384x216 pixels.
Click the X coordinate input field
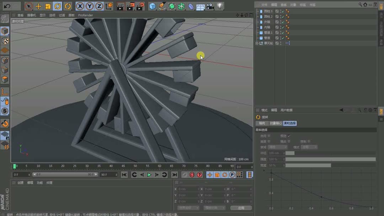click(188, 189)
